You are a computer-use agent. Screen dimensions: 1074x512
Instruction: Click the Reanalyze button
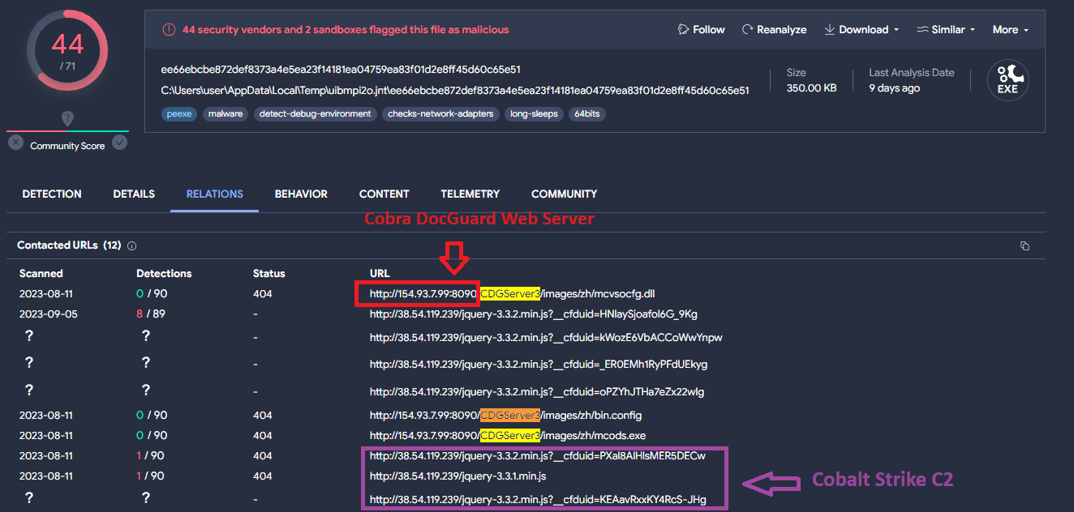pos(774,29)
